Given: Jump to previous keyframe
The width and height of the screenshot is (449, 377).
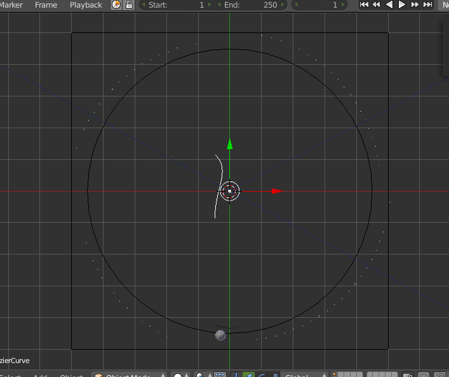Looking at the screenshot, I should tap(376, 4).
